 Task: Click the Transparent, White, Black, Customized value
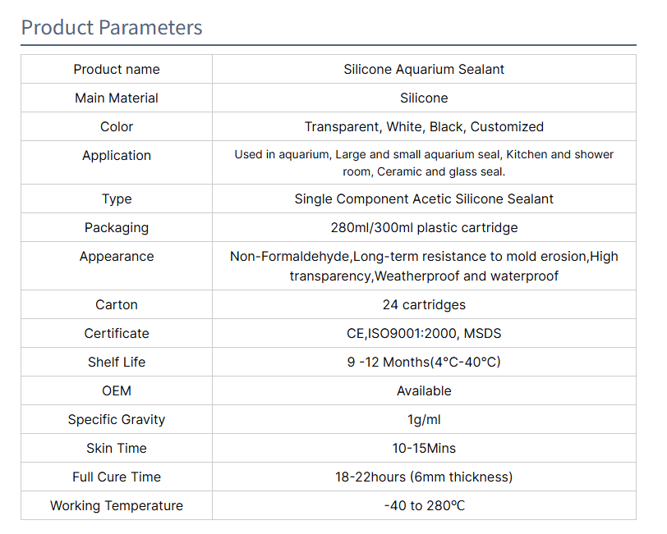pos(424,126)
